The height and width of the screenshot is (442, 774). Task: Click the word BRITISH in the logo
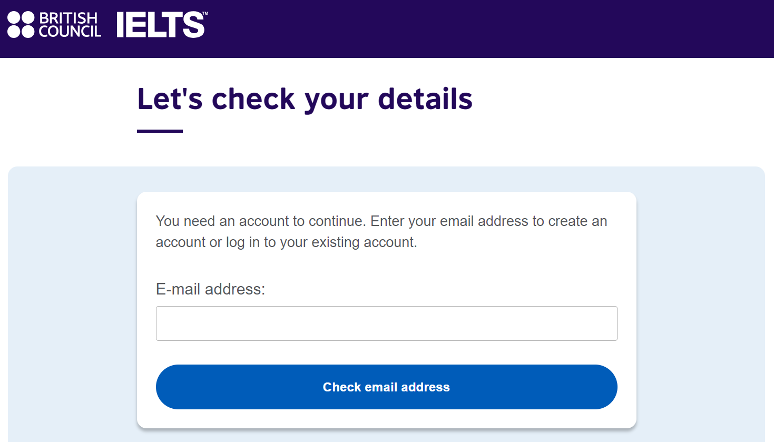coord(68,18)
